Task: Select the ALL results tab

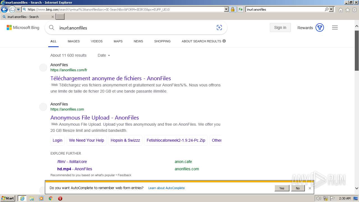Action: 53,41
